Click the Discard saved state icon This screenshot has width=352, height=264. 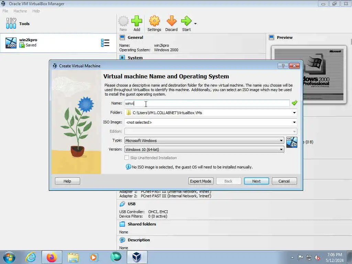point(172,21)
